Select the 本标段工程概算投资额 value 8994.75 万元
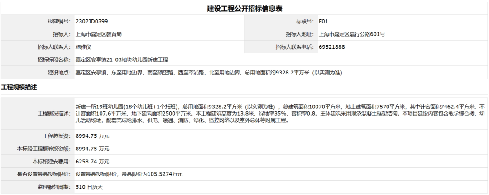The image size is (489, 195). point(92,149)
